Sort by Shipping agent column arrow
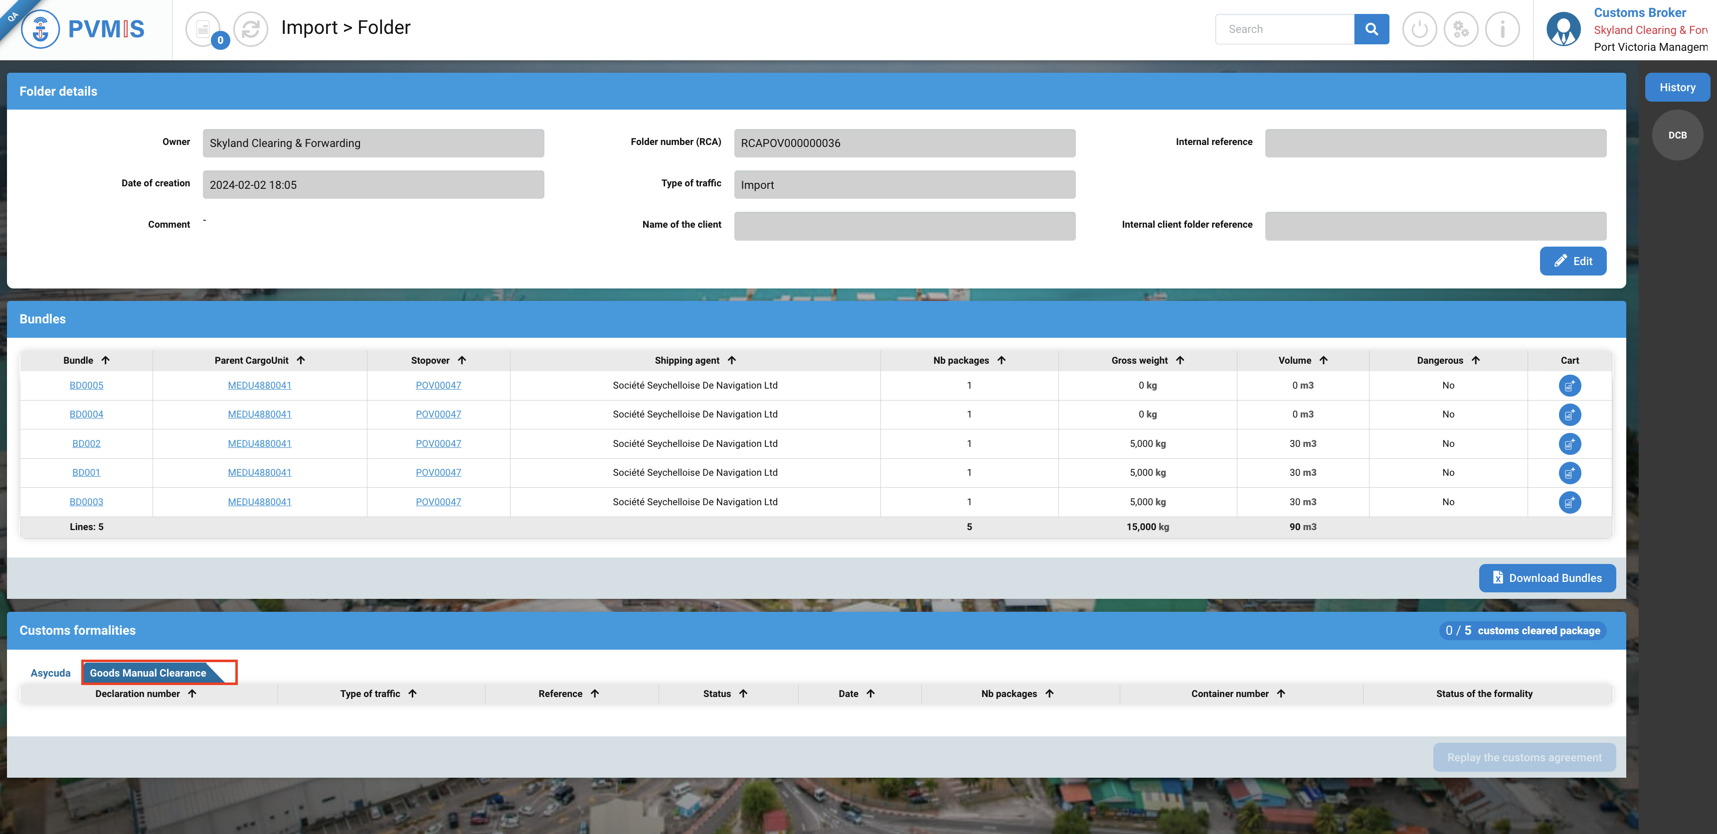This screenshot has height=834, width=1717. (732, 360)
